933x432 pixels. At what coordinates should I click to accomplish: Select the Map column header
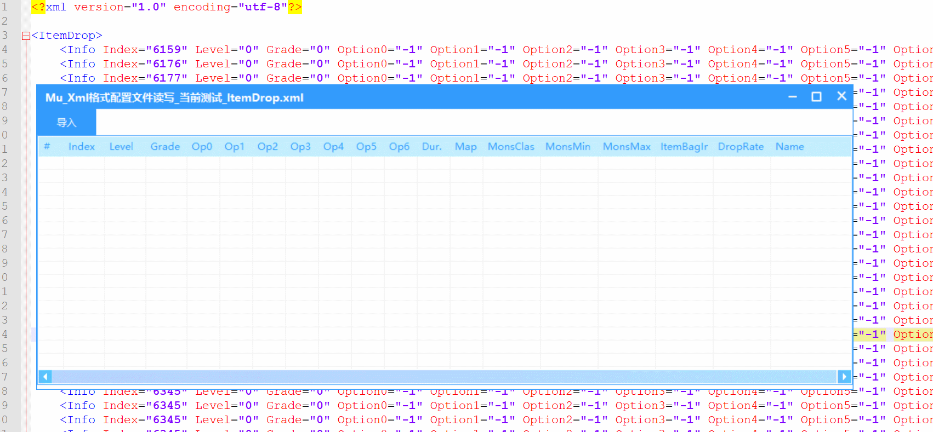coord(465,147)
